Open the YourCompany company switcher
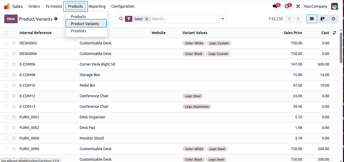 point(315,6)
